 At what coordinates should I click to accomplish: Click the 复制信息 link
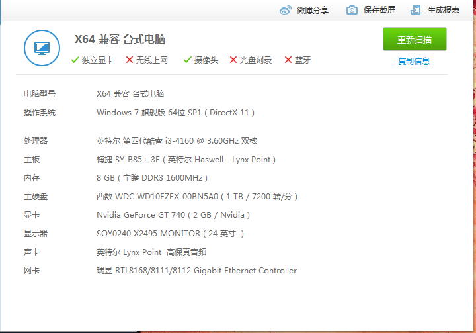(x=414, y=61)
